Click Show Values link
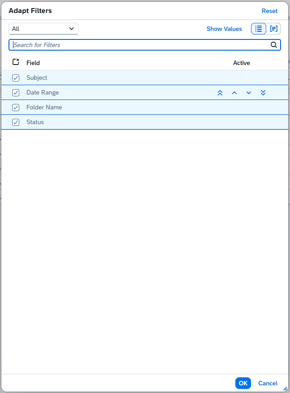 tap(224, 29)
